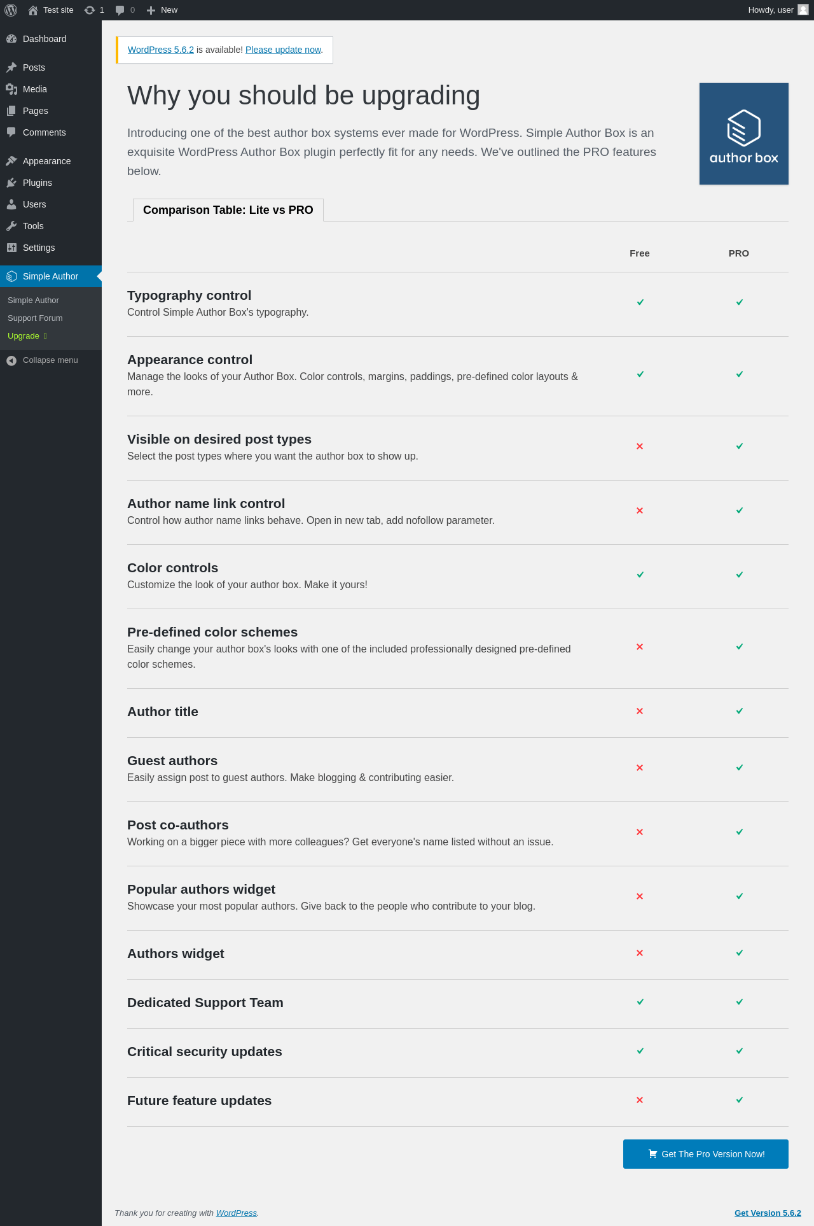Viewport: 814px width, 1226px height.
Task: Click the user avatar icon
Action: (x=803, y=10)
